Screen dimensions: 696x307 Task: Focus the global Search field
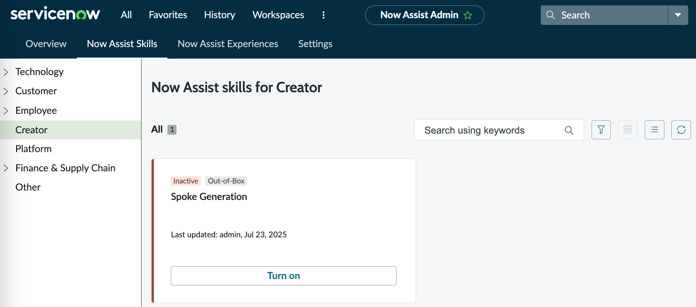coord(604,15)
